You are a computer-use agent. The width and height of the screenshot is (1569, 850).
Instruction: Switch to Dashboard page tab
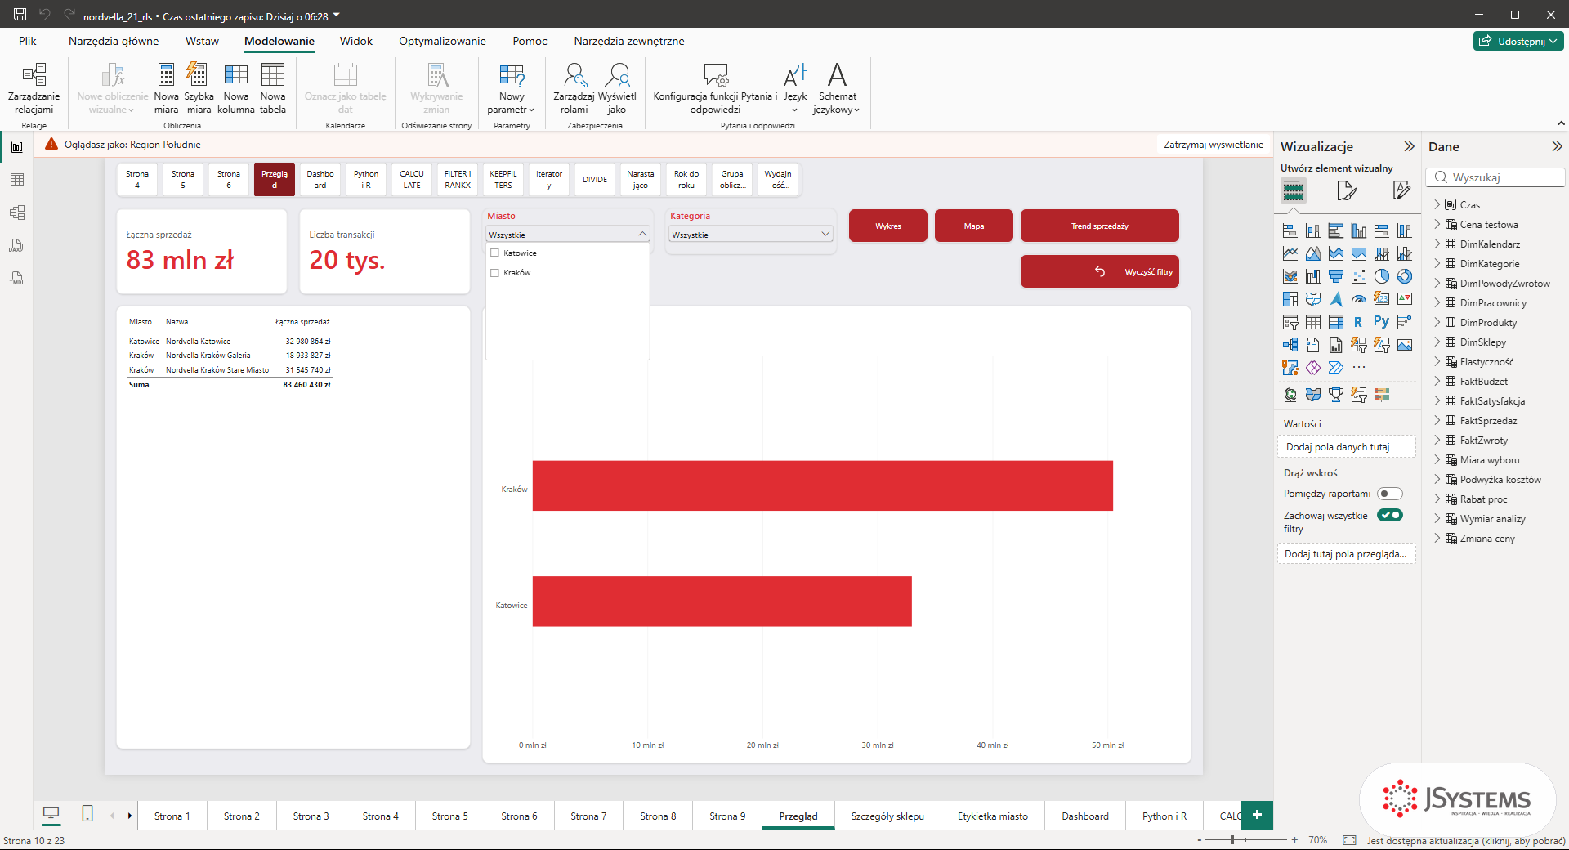click(x=1085, y=816)
